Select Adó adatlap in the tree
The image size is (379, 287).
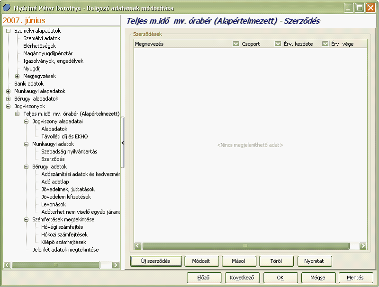(55, 182)
